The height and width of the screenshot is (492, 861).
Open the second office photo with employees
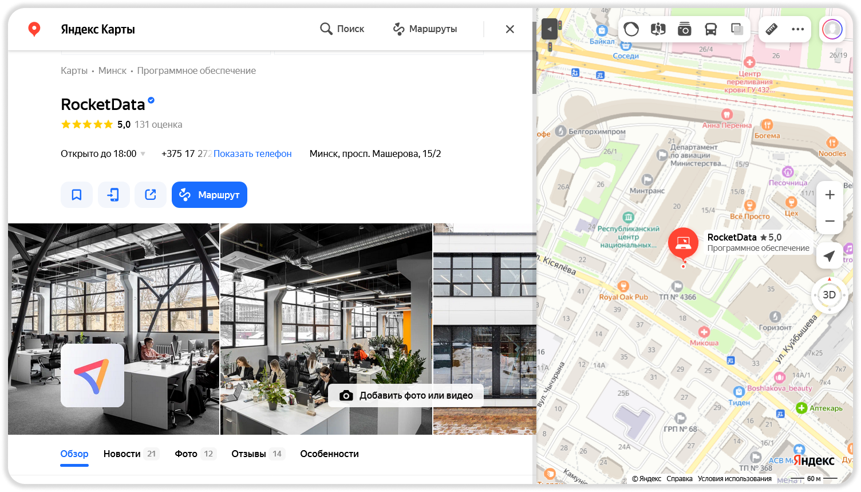click(x=326, y=329)
